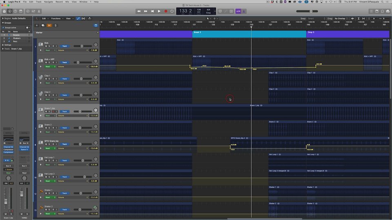The height and width of the screenshot is (220, 392).
Task: Toggle Show Automation button
Action: coord(78,18)
